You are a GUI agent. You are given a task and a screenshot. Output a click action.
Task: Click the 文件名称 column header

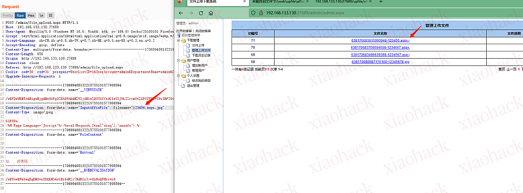click(x=380, y=33)
